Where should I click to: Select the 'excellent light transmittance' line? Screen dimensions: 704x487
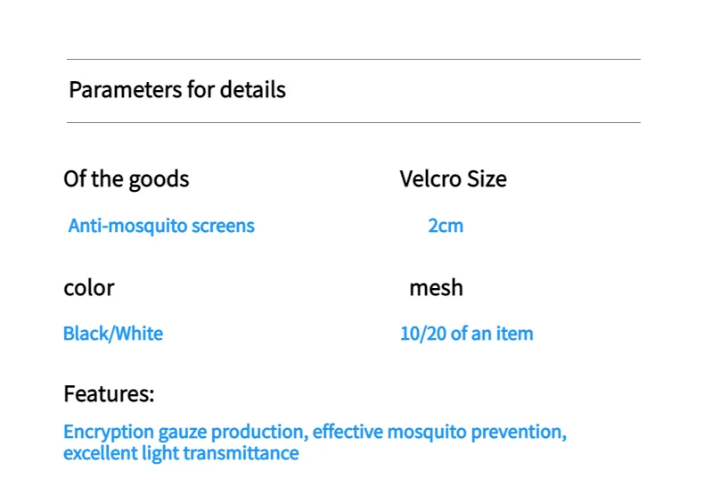(x=181, y=454)
